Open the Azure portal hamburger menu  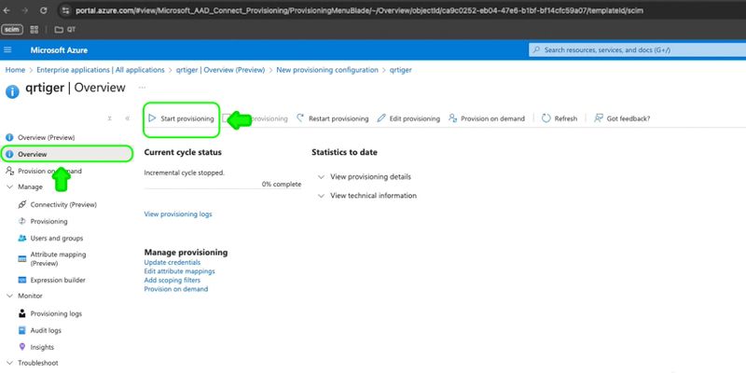7,50
